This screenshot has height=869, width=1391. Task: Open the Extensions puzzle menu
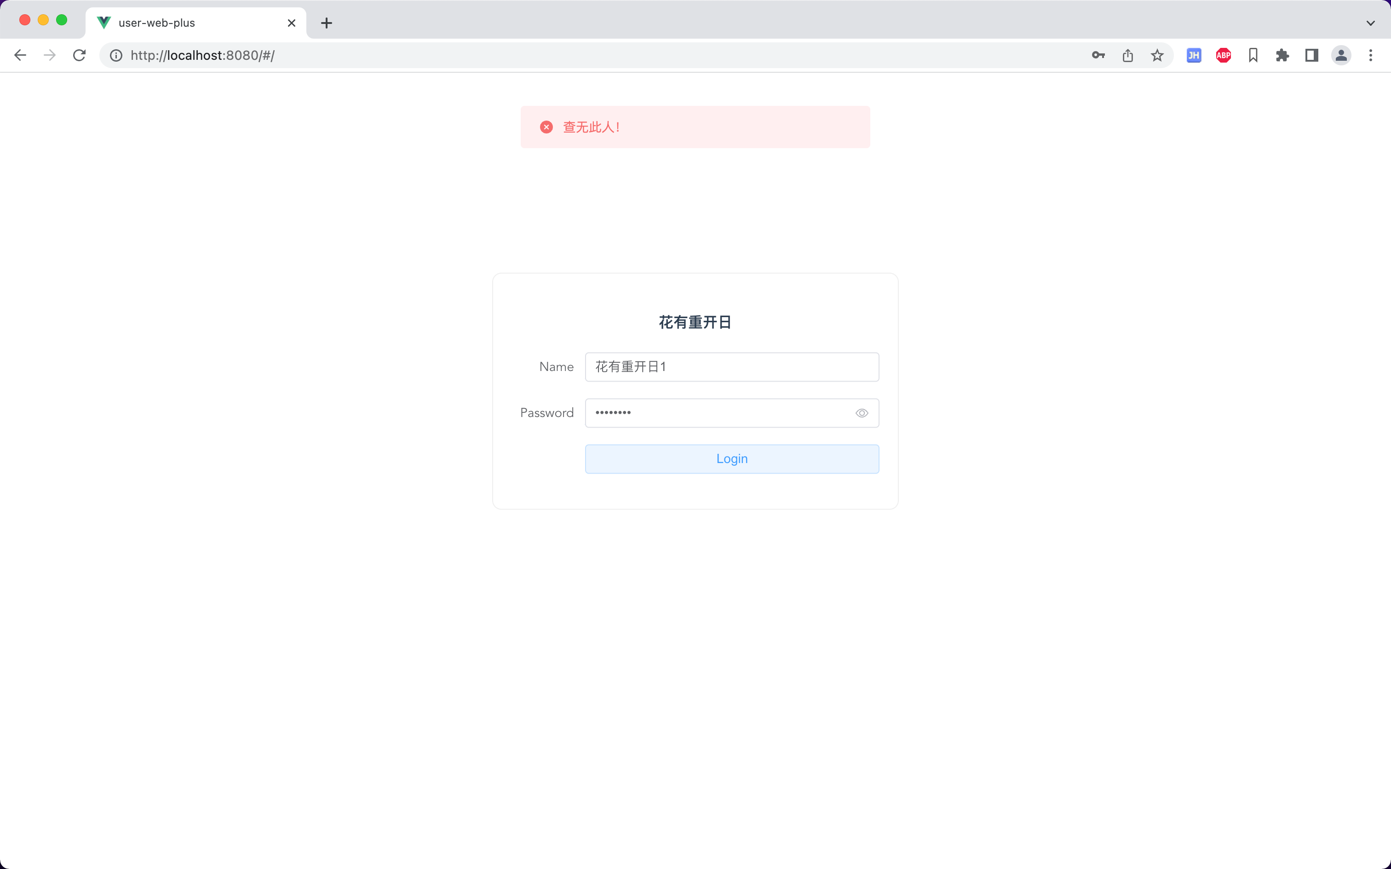tap(1282, 55)
